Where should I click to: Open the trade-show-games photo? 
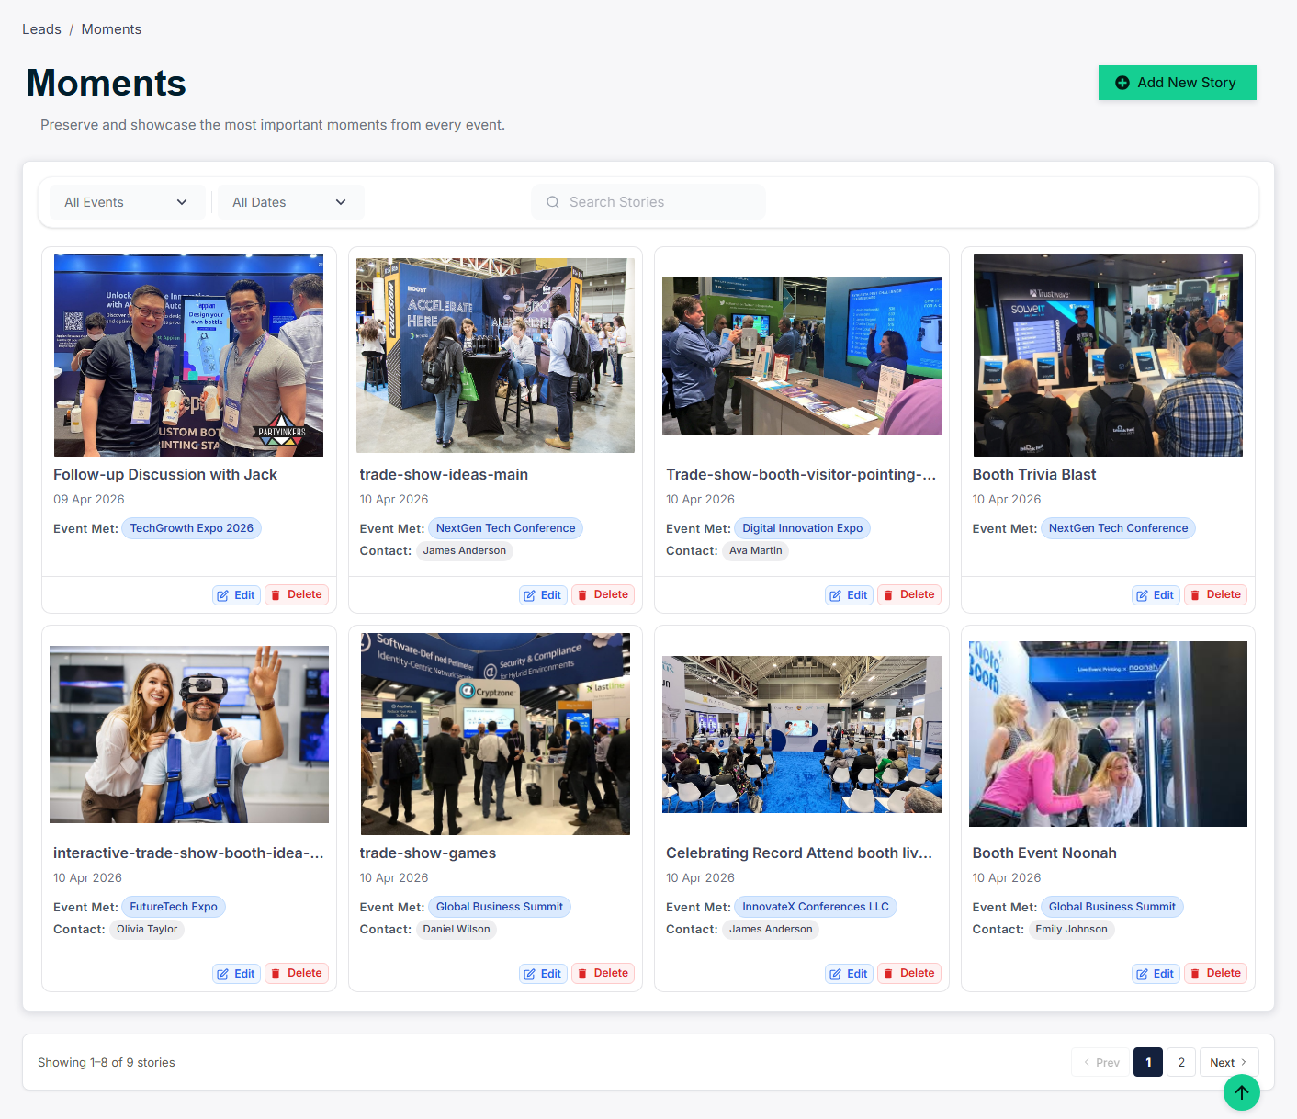[495, 734]
